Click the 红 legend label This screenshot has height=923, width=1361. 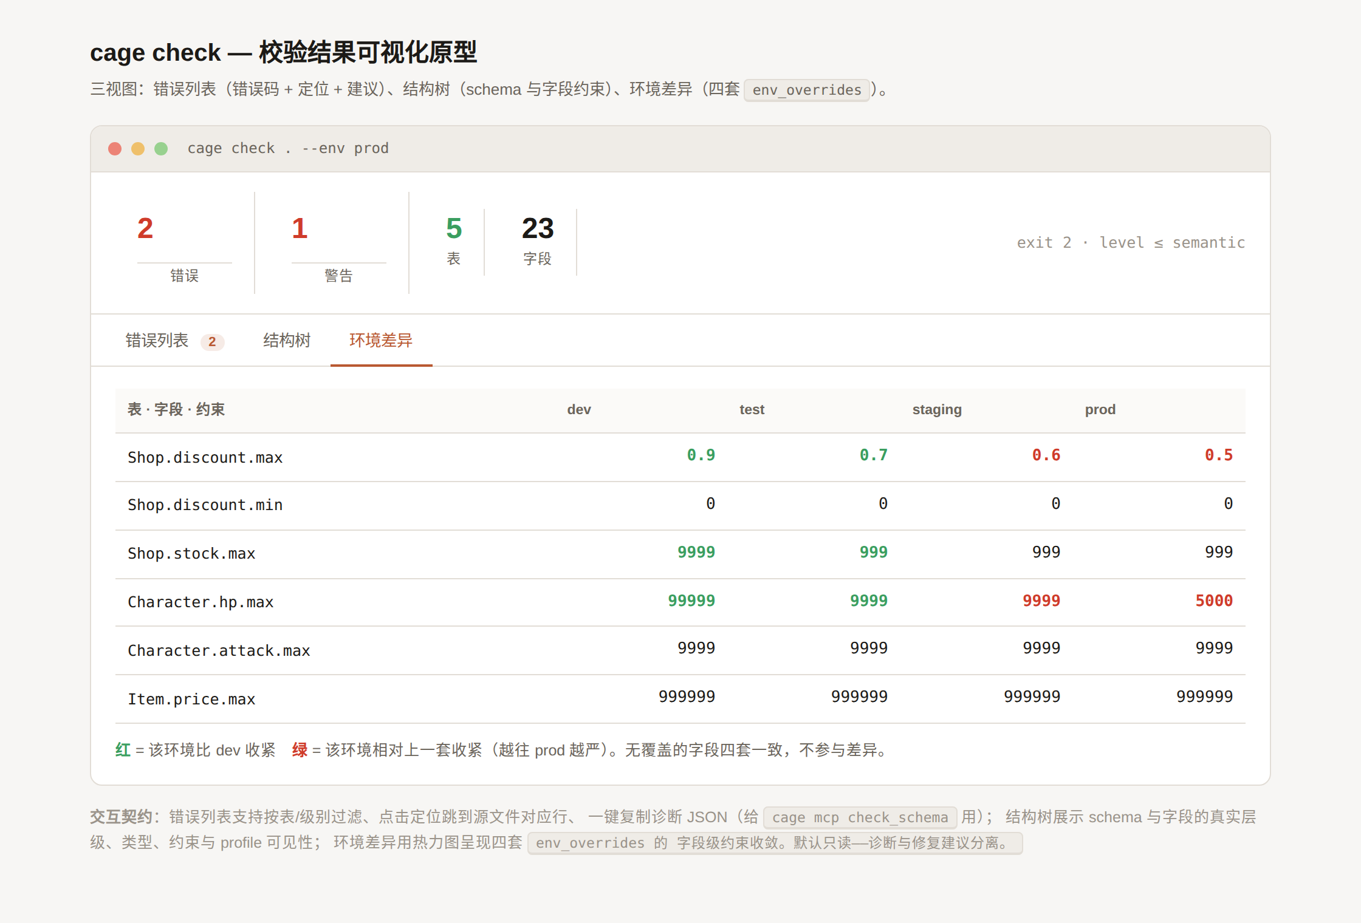123,750
